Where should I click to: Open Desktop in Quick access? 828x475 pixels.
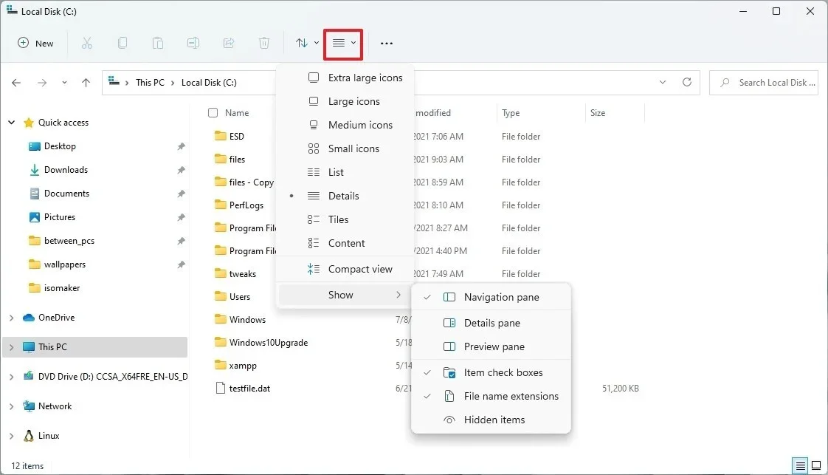coord(52,146)
